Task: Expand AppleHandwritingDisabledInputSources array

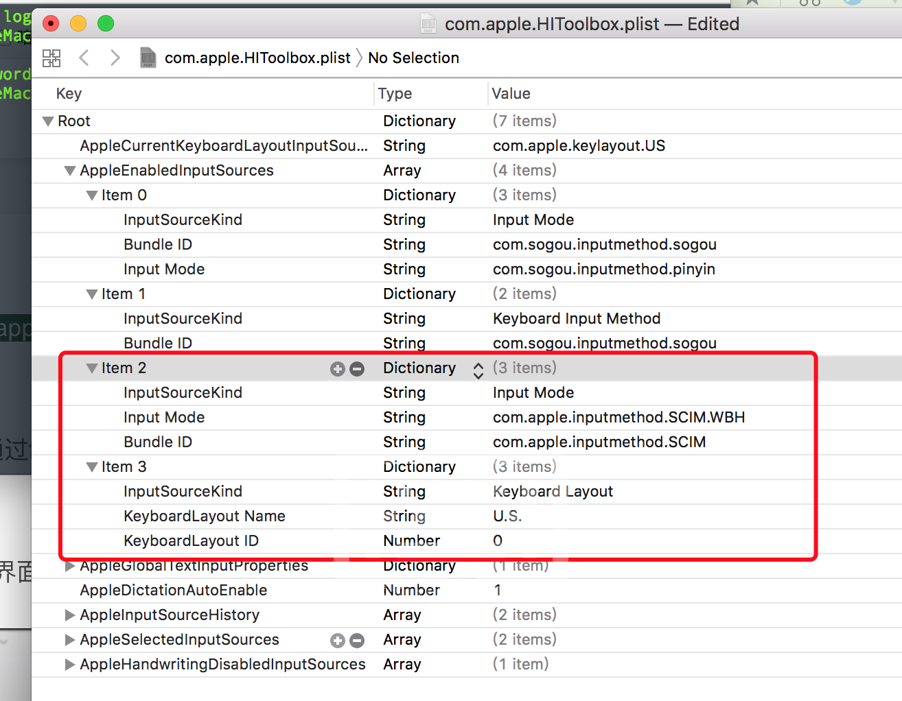Action: coord(70,665)
